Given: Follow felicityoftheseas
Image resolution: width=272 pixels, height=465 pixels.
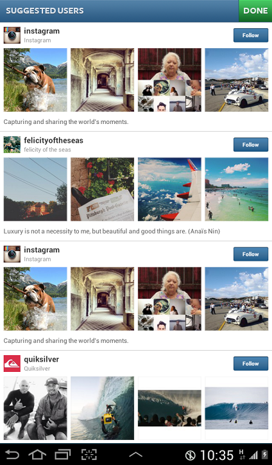Looking at the screenshot, I should pos(251,145).
